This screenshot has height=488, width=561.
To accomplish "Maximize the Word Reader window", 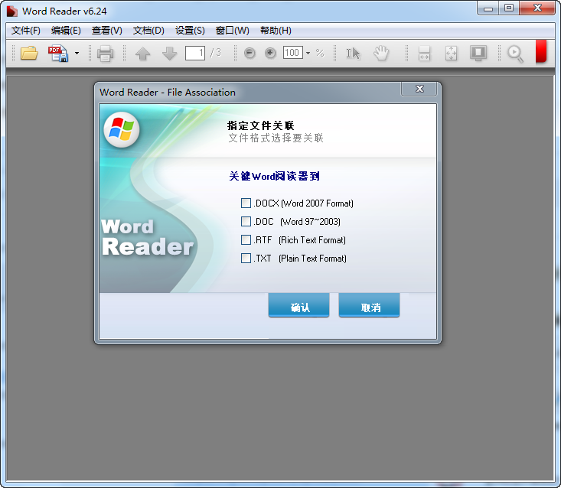I will point(509,8).
